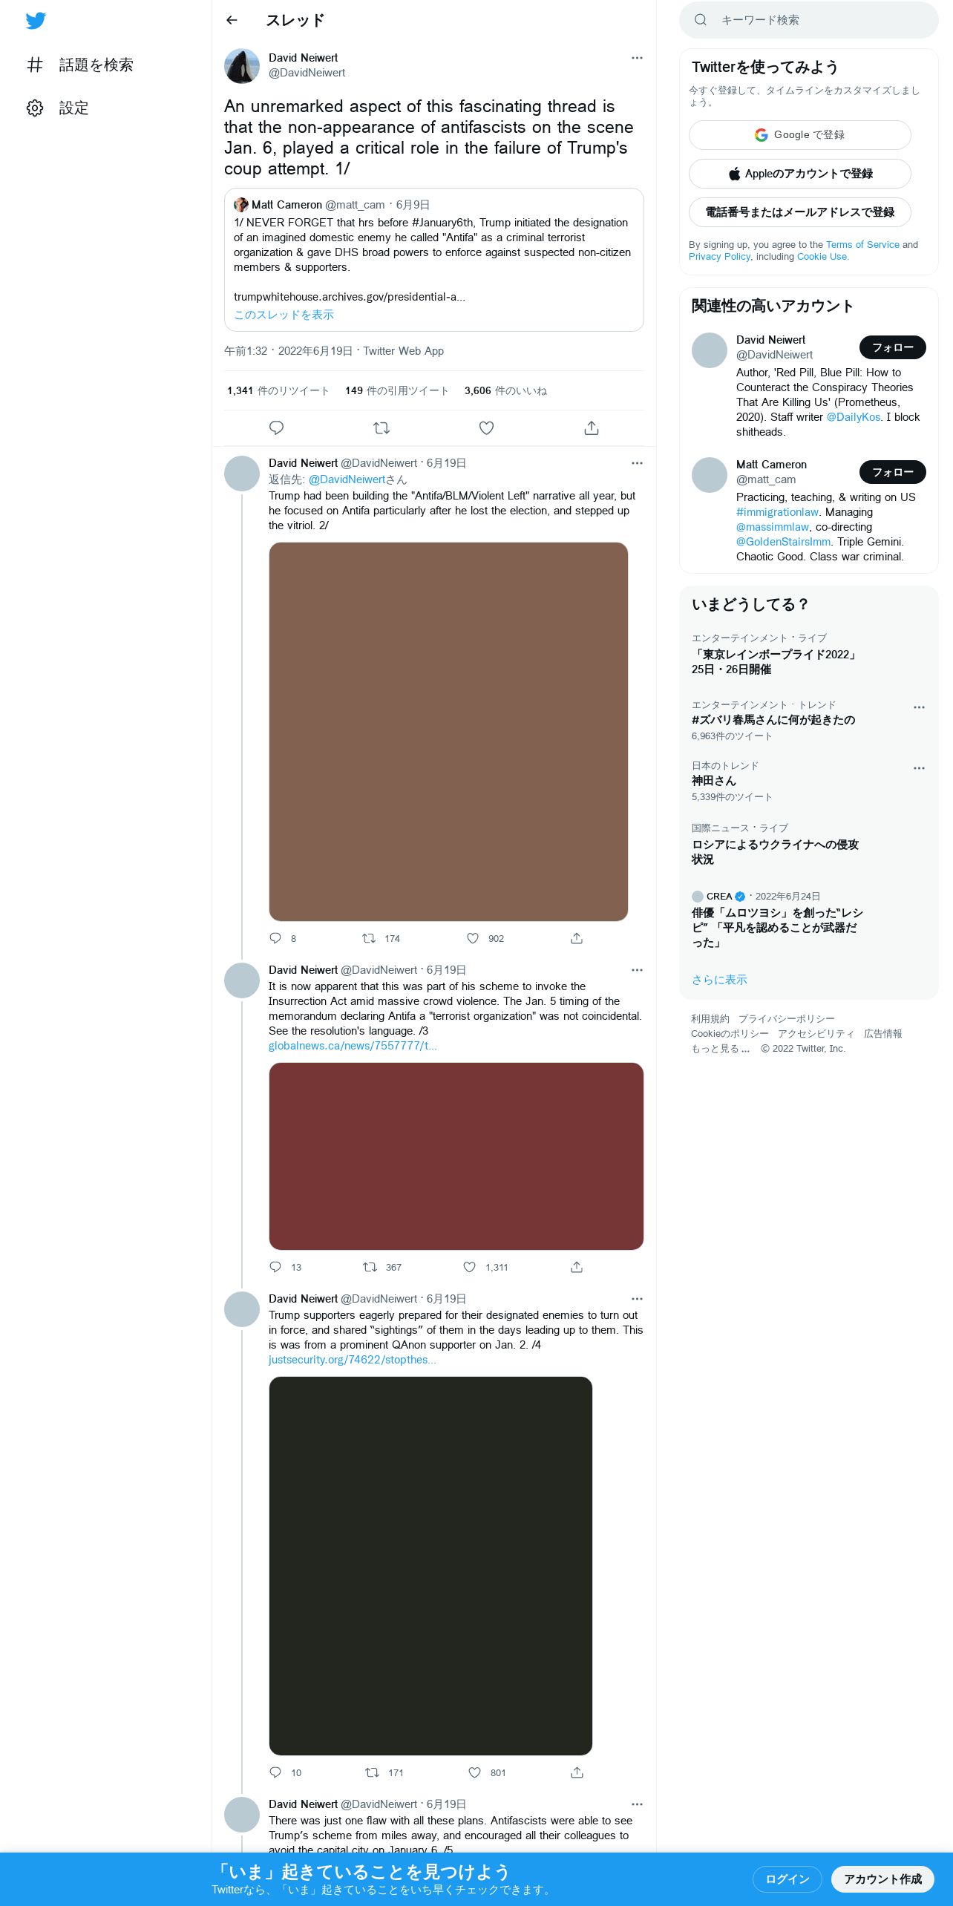Open 話題を検索 in sidebar
The height and width of the screenshot is (1906, 953).
coord(80,65)
